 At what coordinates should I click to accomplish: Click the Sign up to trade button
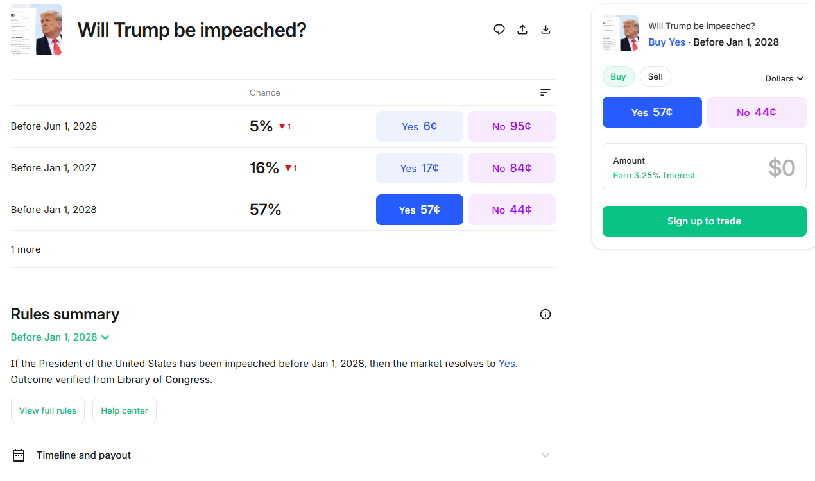(704, 221)
